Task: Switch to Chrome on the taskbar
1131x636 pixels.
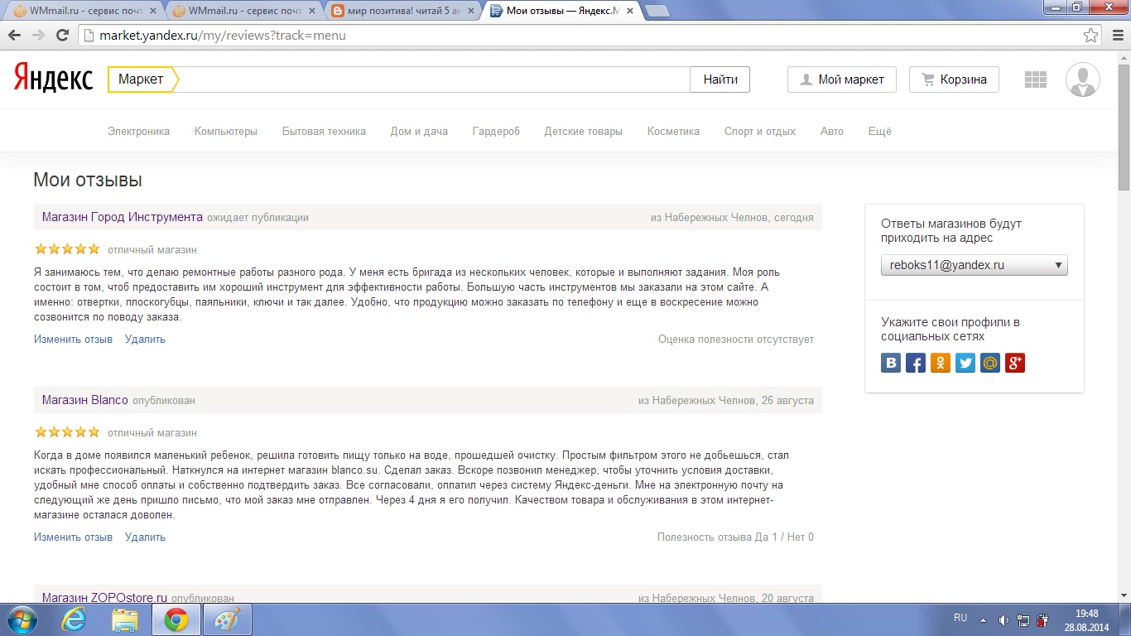Action: (176, 619)
